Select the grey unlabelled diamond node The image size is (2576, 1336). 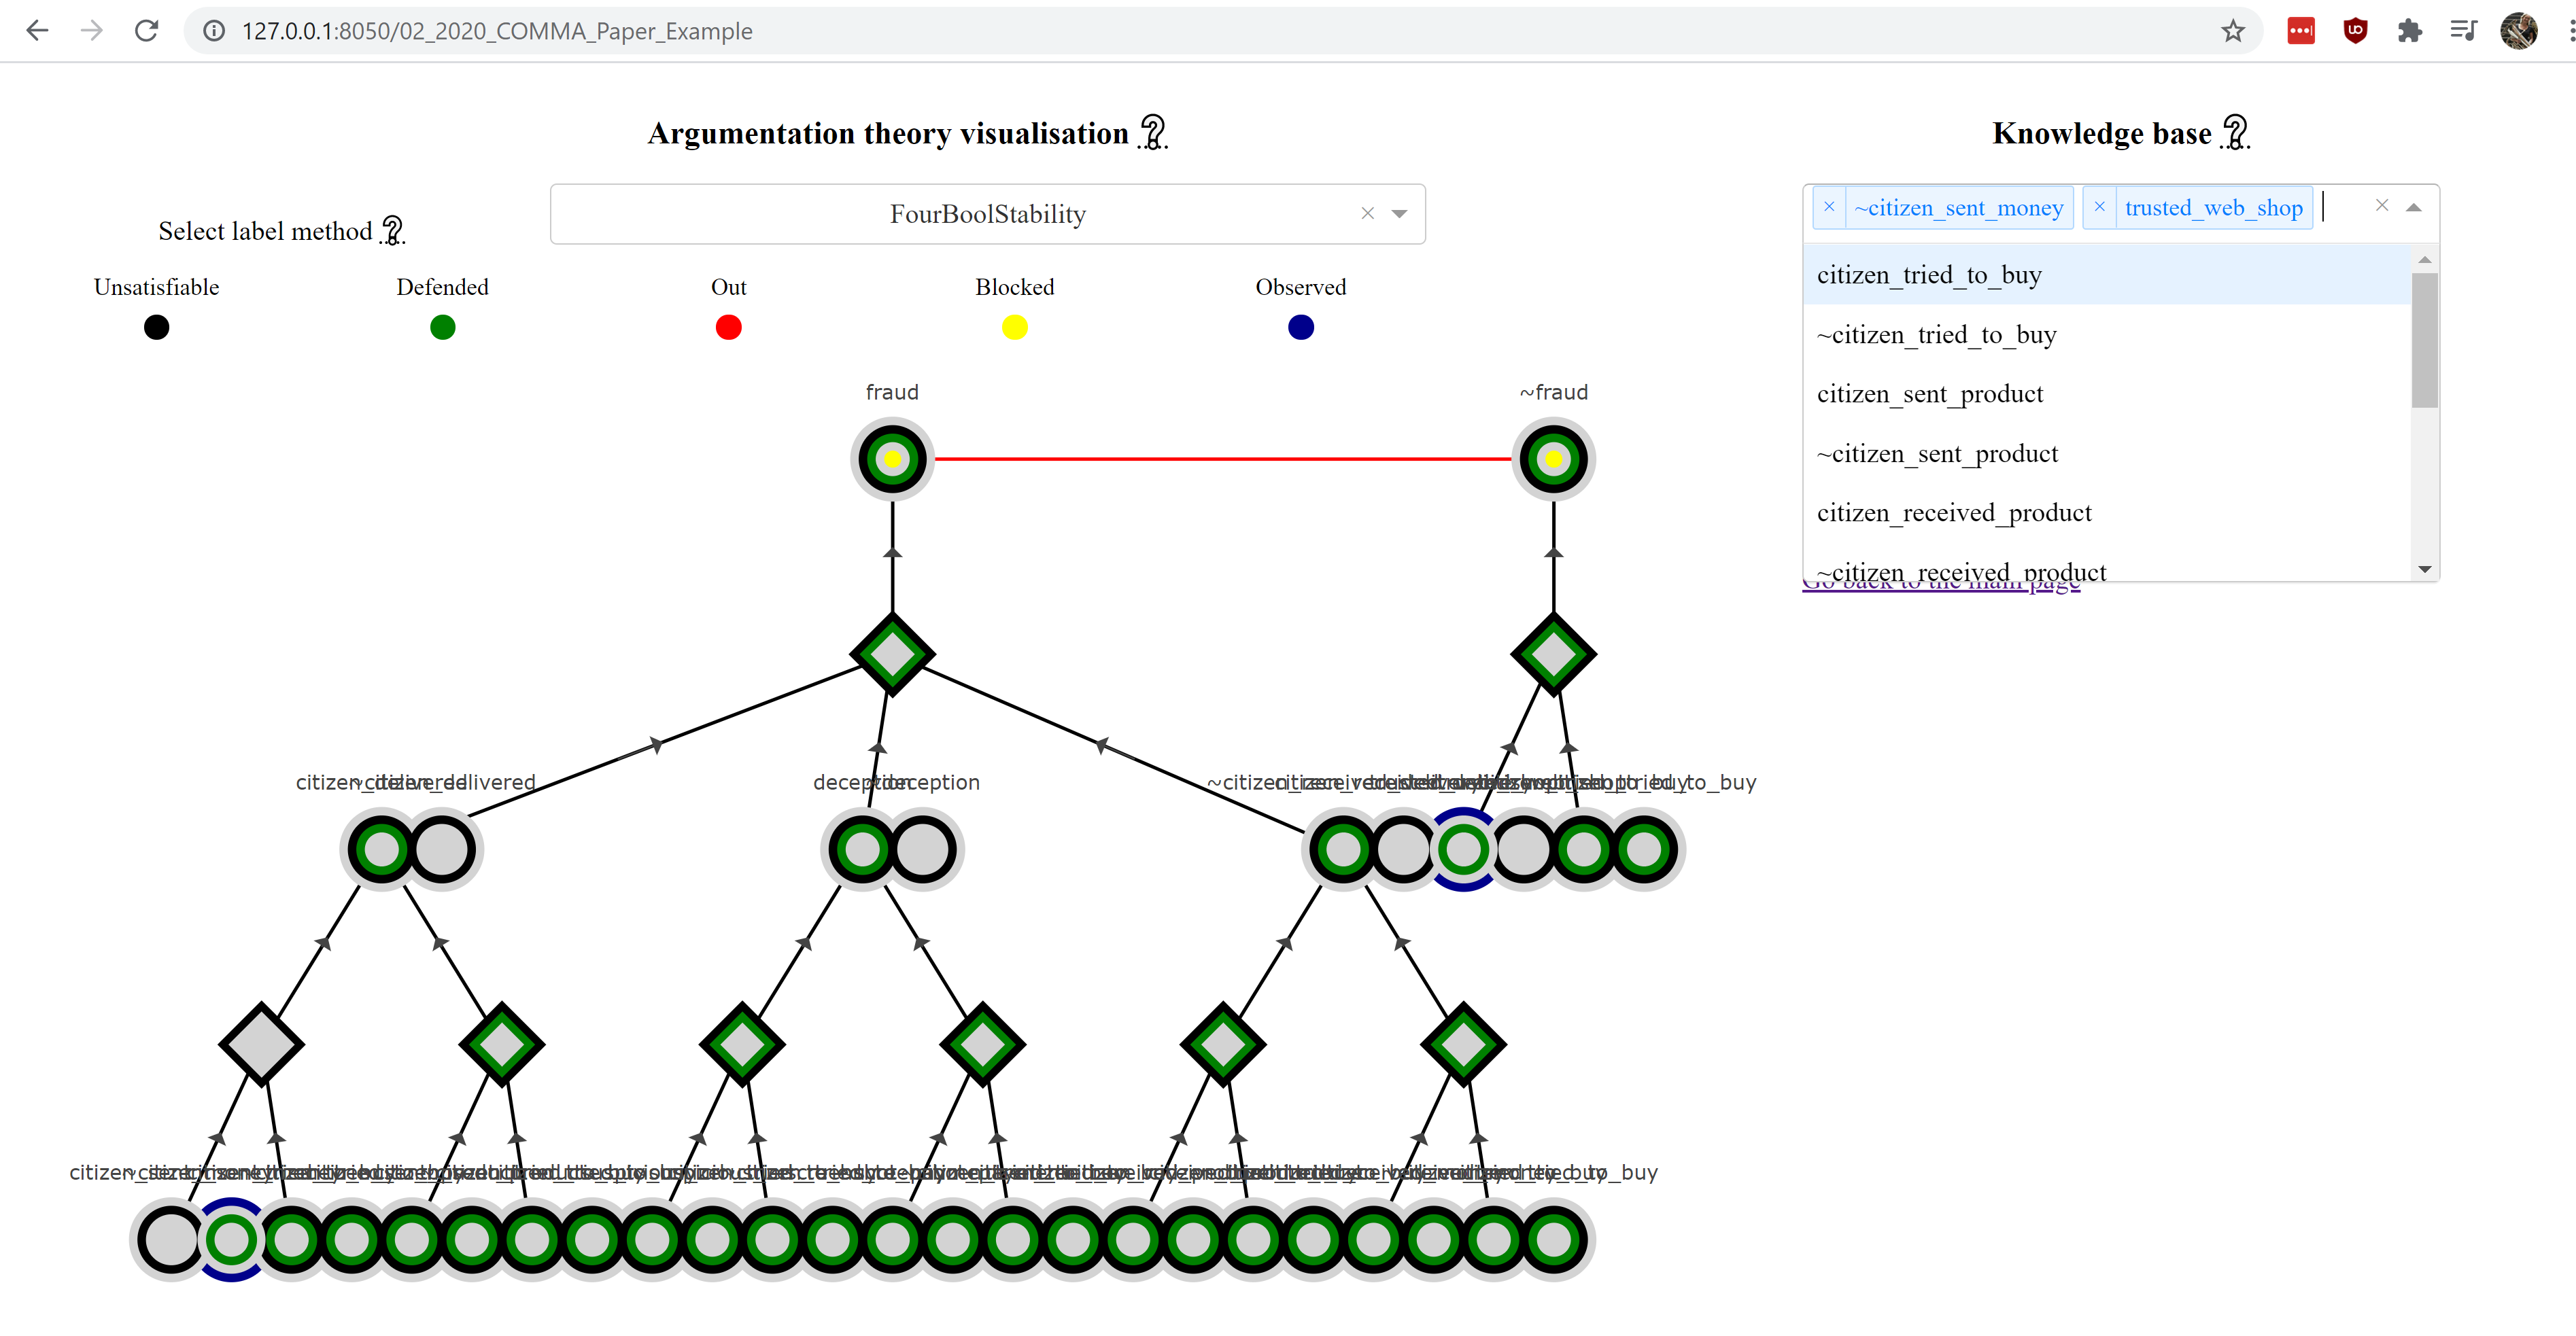(x=261, y=1044)
